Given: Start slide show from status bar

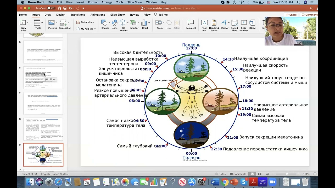Looking at the screenshot, I should (x=267, y=174).
